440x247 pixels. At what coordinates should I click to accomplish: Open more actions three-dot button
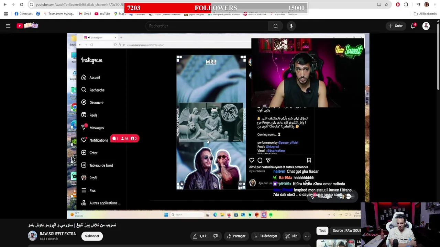307,236
